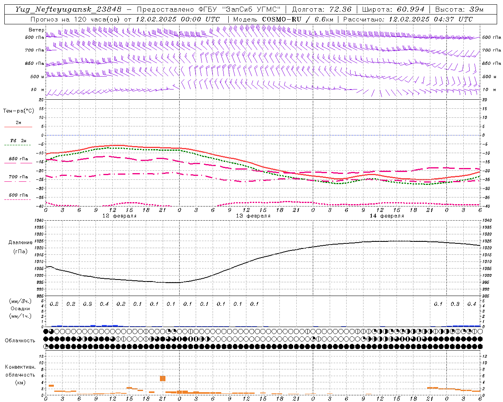Viewport: 503px width, 402px height.
Task: Click the (км) unit label of convective panel
Action: (20, 382)
